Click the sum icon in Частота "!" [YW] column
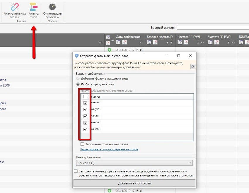249x193 pixels. [x=228, y=43]
